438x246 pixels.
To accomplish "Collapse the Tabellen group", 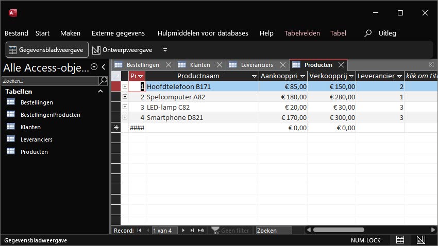I will [x=100, y=91].
